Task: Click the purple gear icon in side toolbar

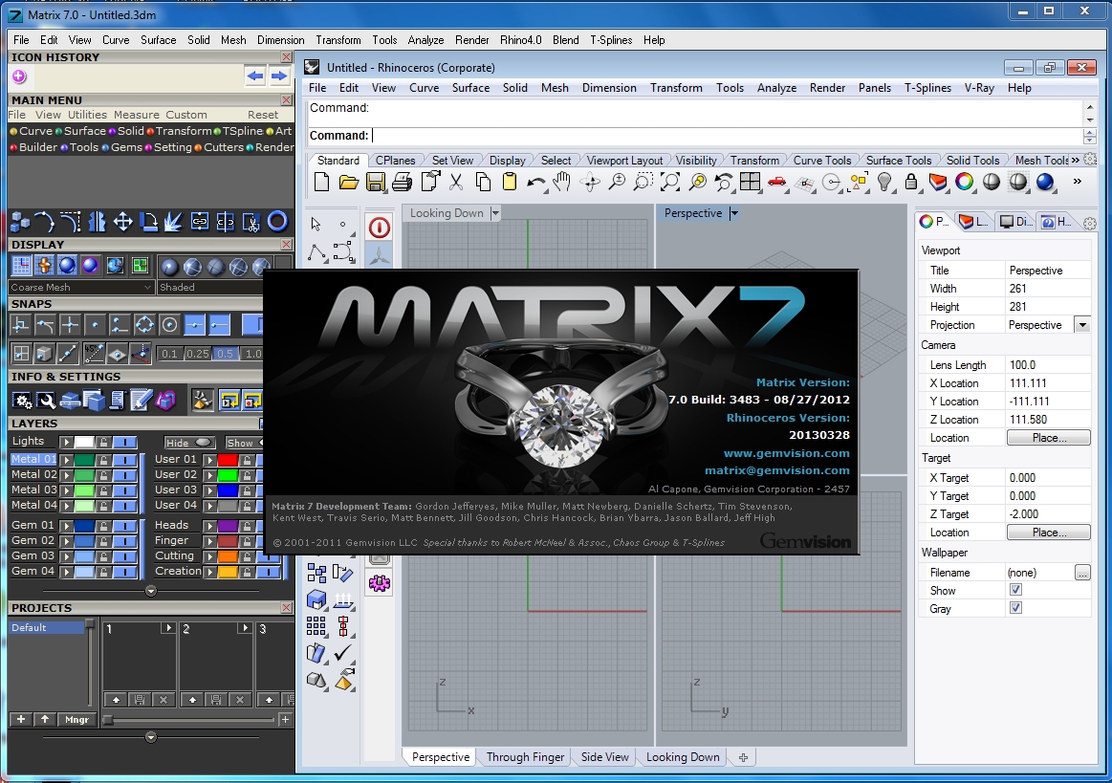Action: pyautogui.click(x=380, y=583)
